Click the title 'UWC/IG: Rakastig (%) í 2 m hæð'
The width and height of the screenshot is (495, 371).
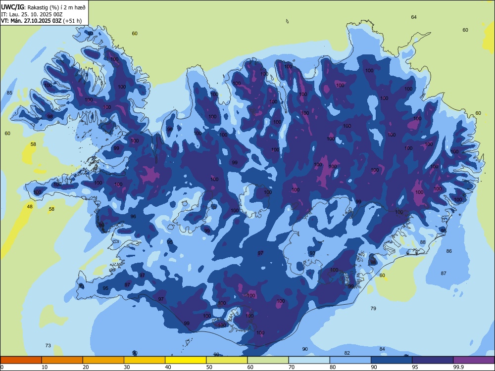point(43,6)
